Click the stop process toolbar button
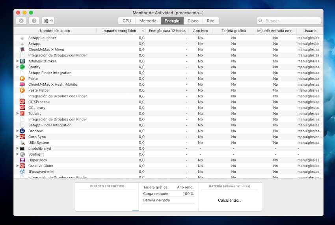The width and height of the screenshot is (335, 225). click(21, 21)
